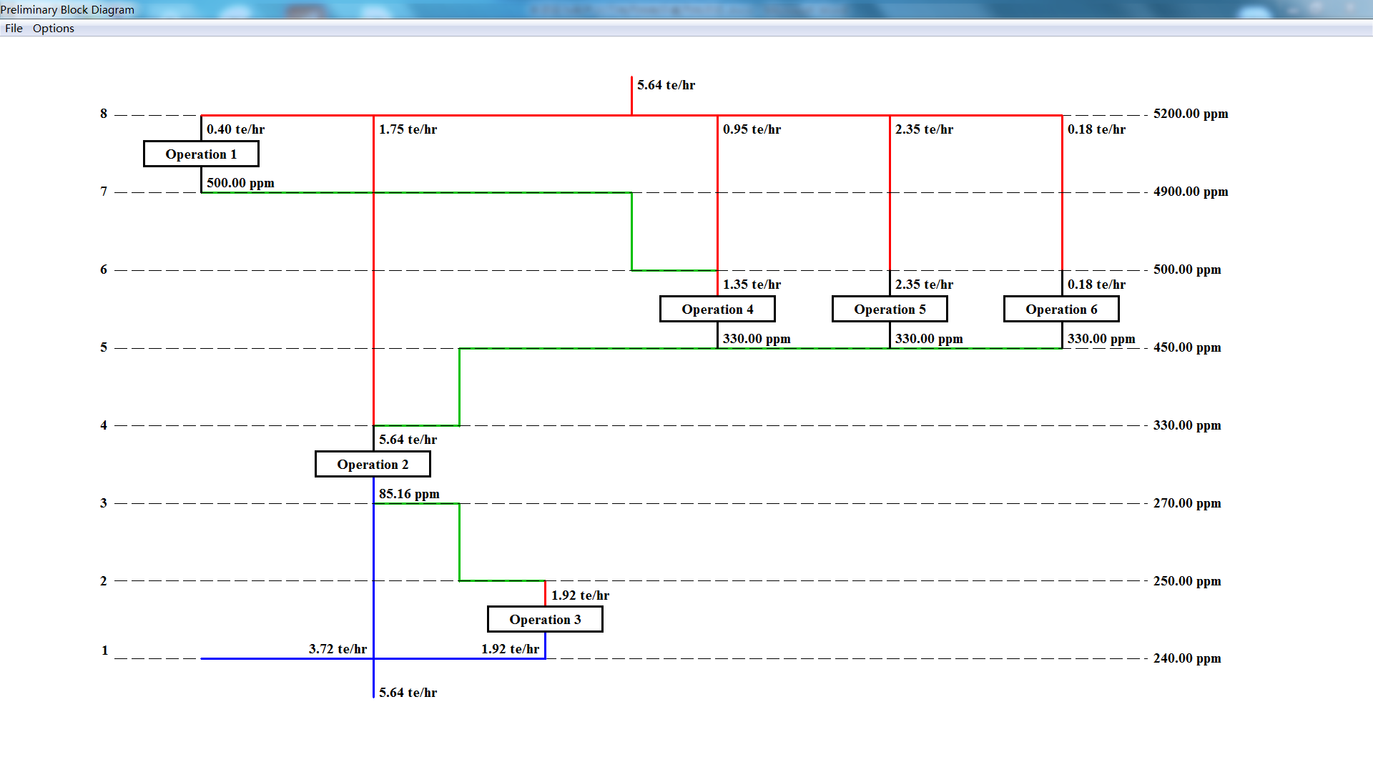Click level number 8 on the left
Viewport: 1373px width, 772px height.
[x=104, y=114]
